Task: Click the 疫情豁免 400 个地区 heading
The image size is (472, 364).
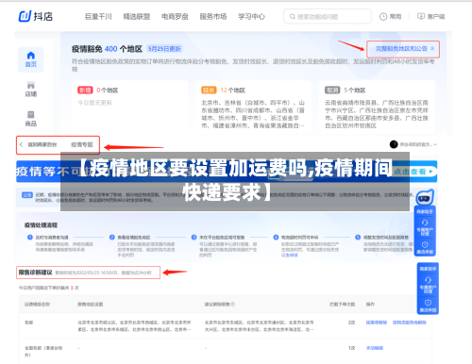Action: click(107, 49)
